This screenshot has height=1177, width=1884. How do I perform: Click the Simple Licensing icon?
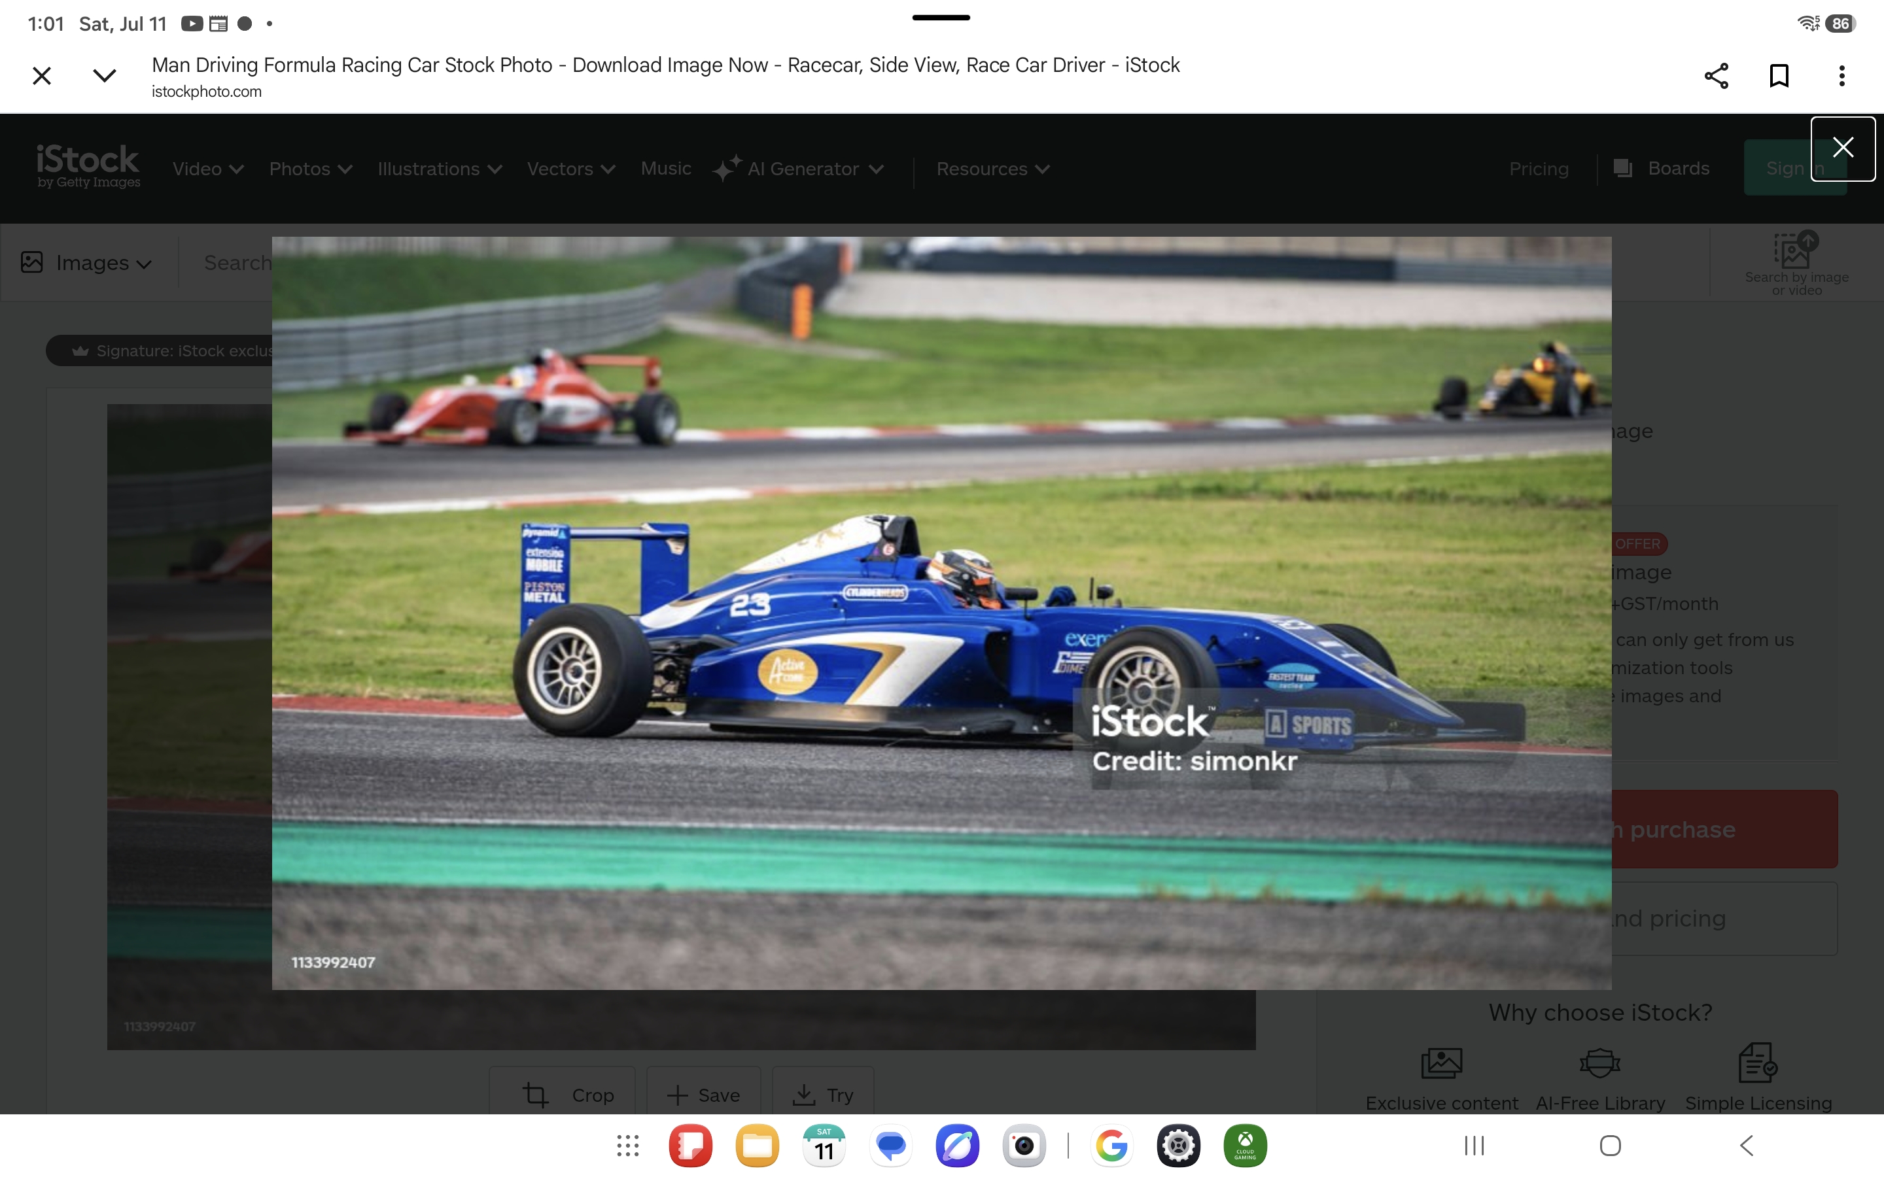coord(1758,1063)
